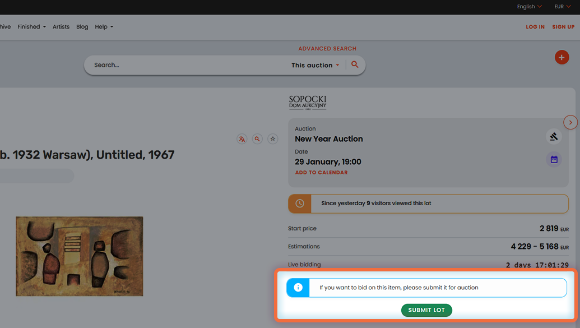Image resolution: width=580 pixels, height=328 pixels.
Task: Click the New Year Auction title
Action: pyautogui.click(x=329, y=139)
